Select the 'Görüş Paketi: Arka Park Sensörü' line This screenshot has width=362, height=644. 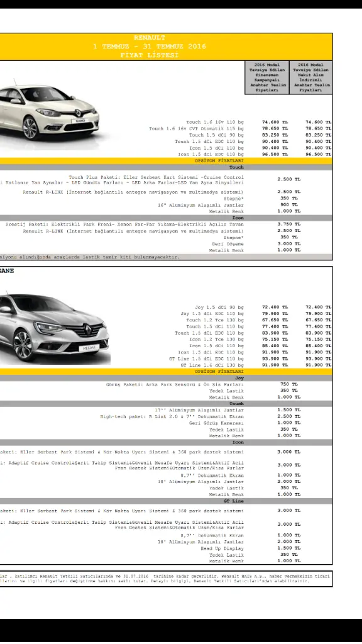[175, 385]
